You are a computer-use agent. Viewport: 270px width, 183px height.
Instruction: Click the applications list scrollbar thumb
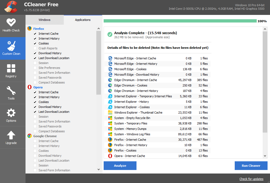(99, 63)
